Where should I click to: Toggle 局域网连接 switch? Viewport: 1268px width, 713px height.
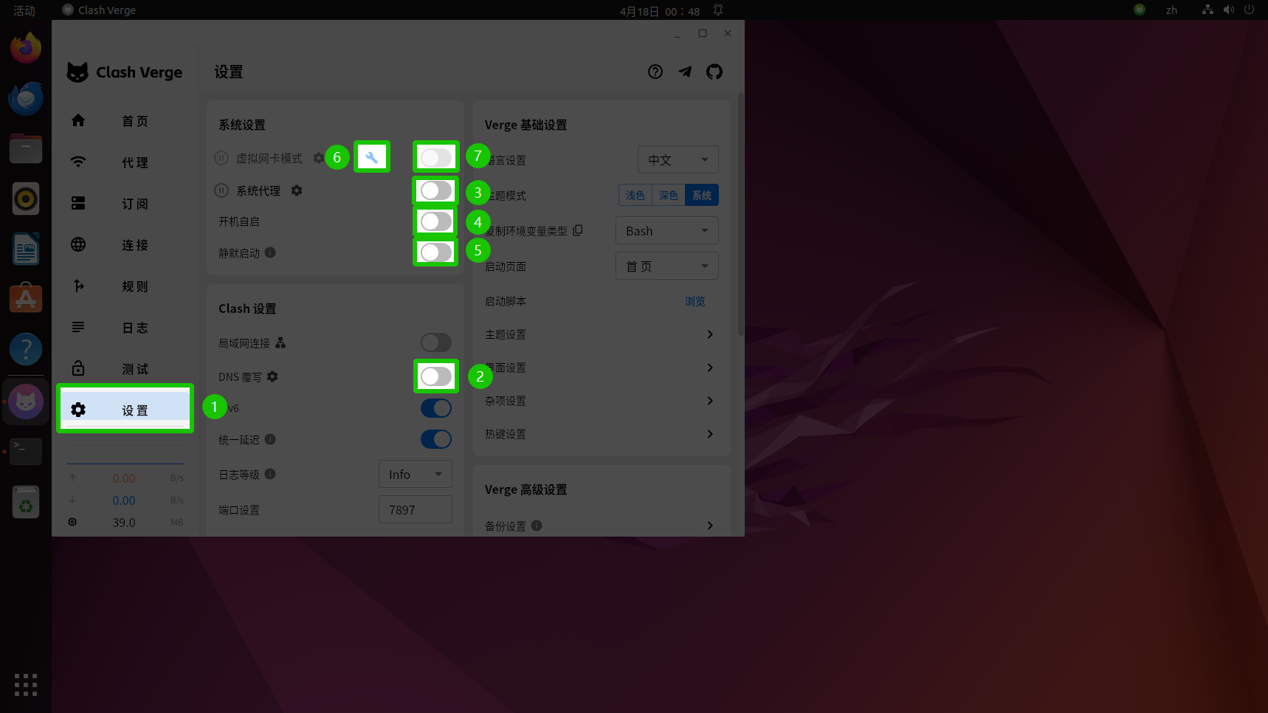coord(436,342)
